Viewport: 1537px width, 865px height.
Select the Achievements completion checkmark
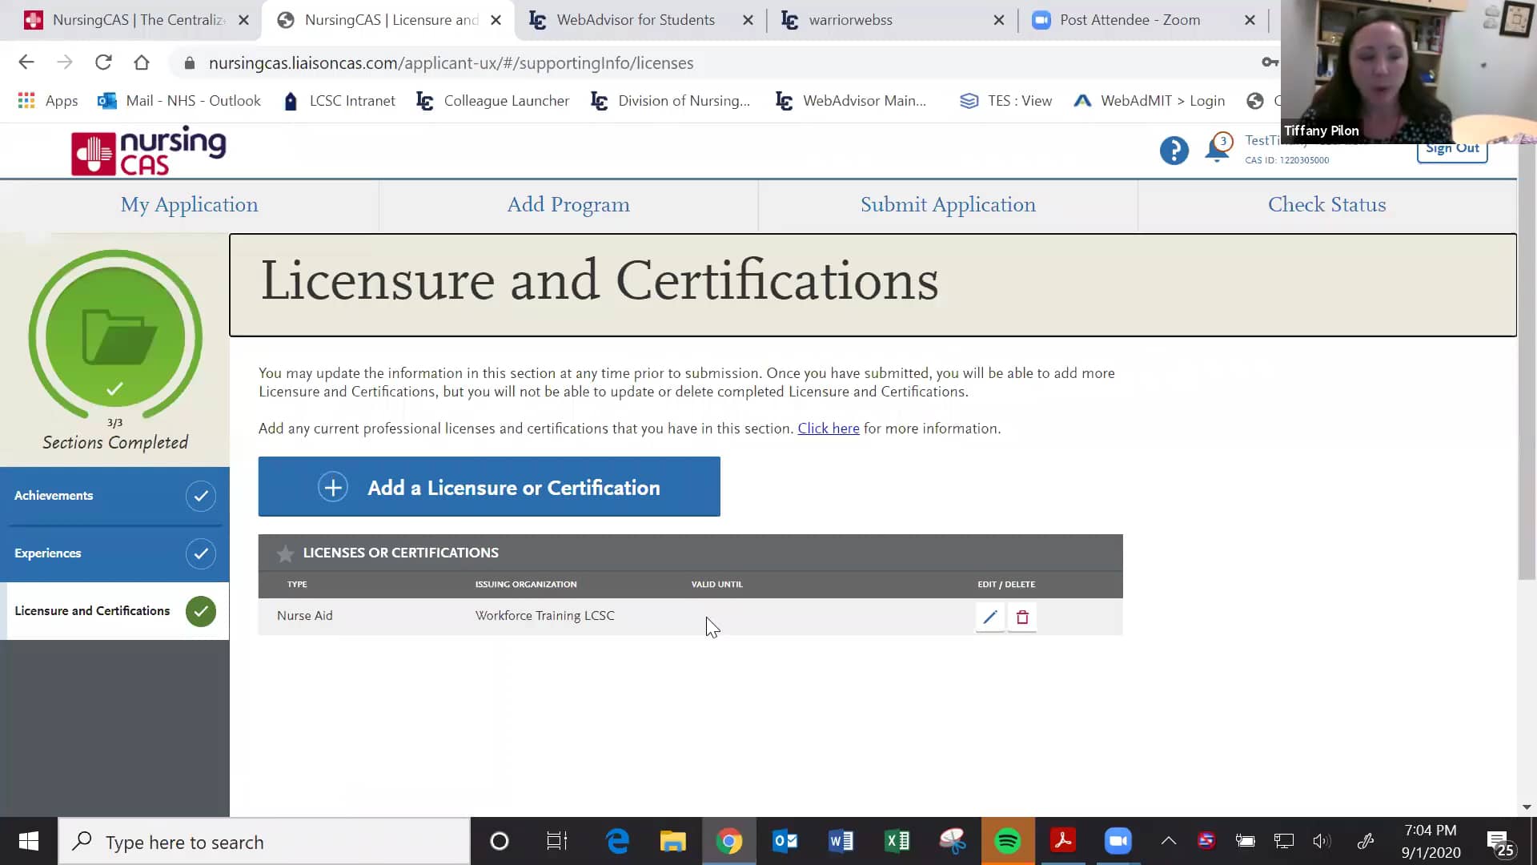click(x=200, y=496)
